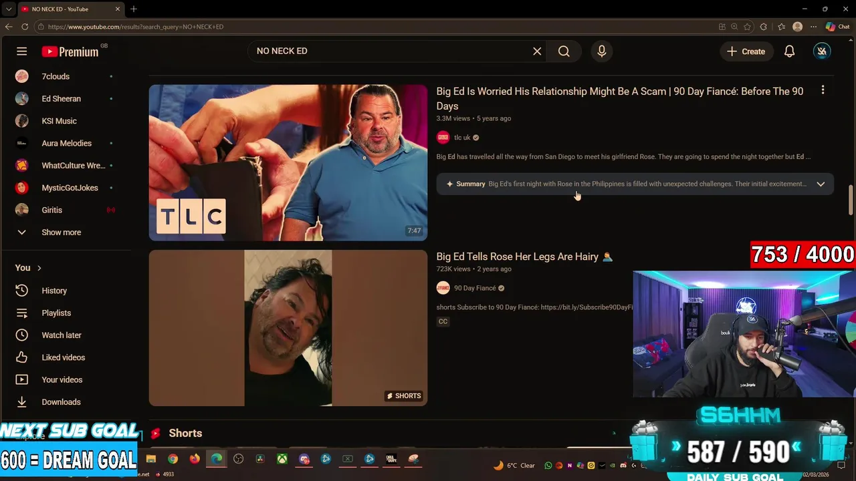Open YouTube notifications bell
Image resolution: width=856 pixels, height=481 pixels.
[x=789, y=51]
